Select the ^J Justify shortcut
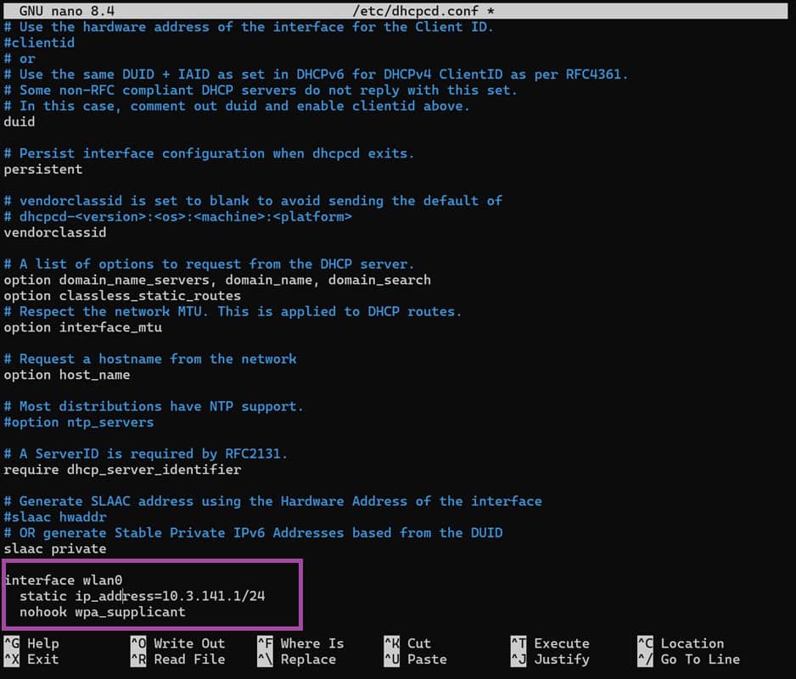This screenshot has width=796, height=679. tap(549, 660)
